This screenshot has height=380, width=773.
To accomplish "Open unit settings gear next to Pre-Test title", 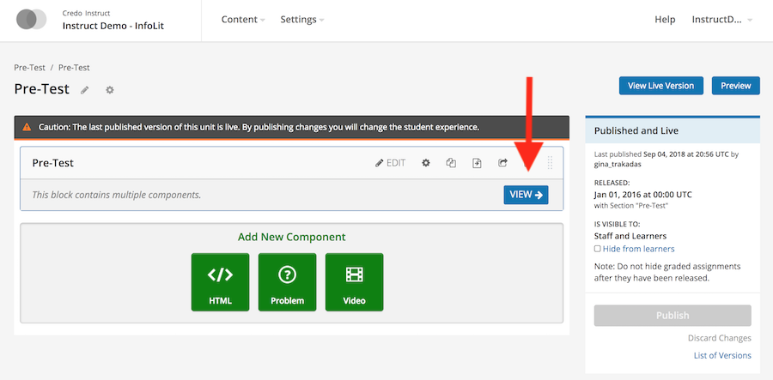I will [x=109, y=90].
